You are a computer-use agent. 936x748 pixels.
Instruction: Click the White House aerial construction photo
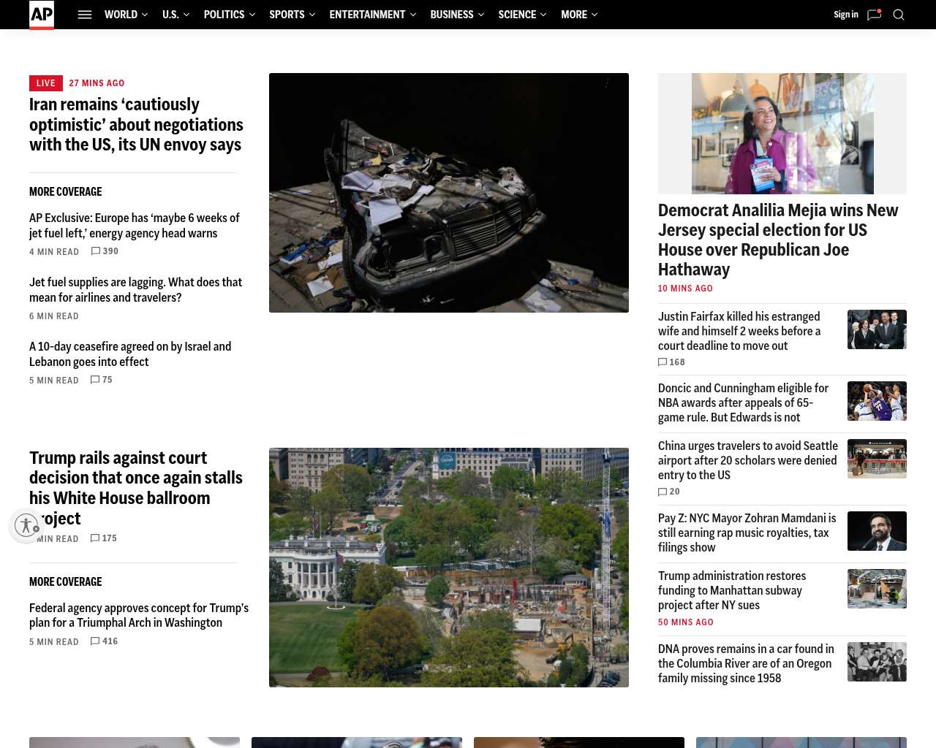pyautogui.click(x=449, y=568)
